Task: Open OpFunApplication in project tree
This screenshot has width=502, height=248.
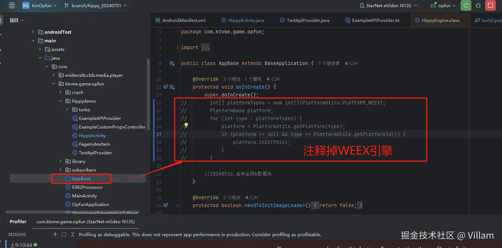Action: (87, 204)
